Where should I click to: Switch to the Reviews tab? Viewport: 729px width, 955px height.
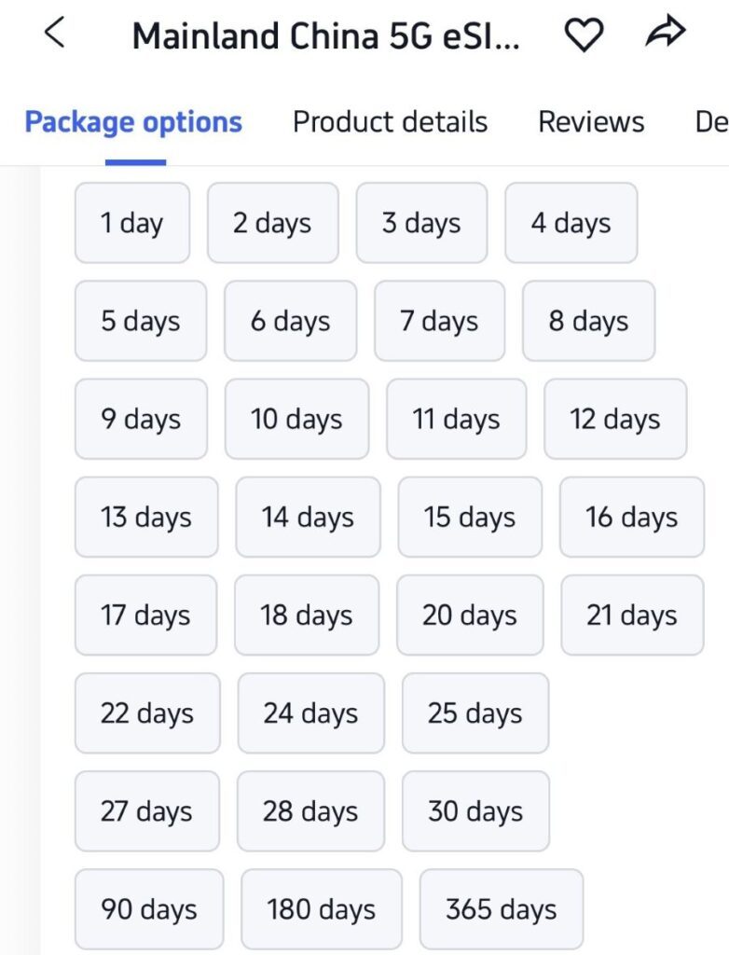(x=591, y=122)
